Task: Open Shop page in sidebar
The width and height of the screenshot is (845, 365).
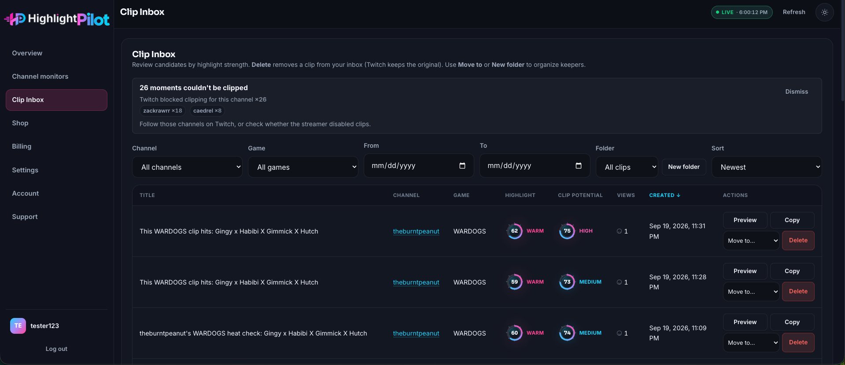Action: coord(56,123)
